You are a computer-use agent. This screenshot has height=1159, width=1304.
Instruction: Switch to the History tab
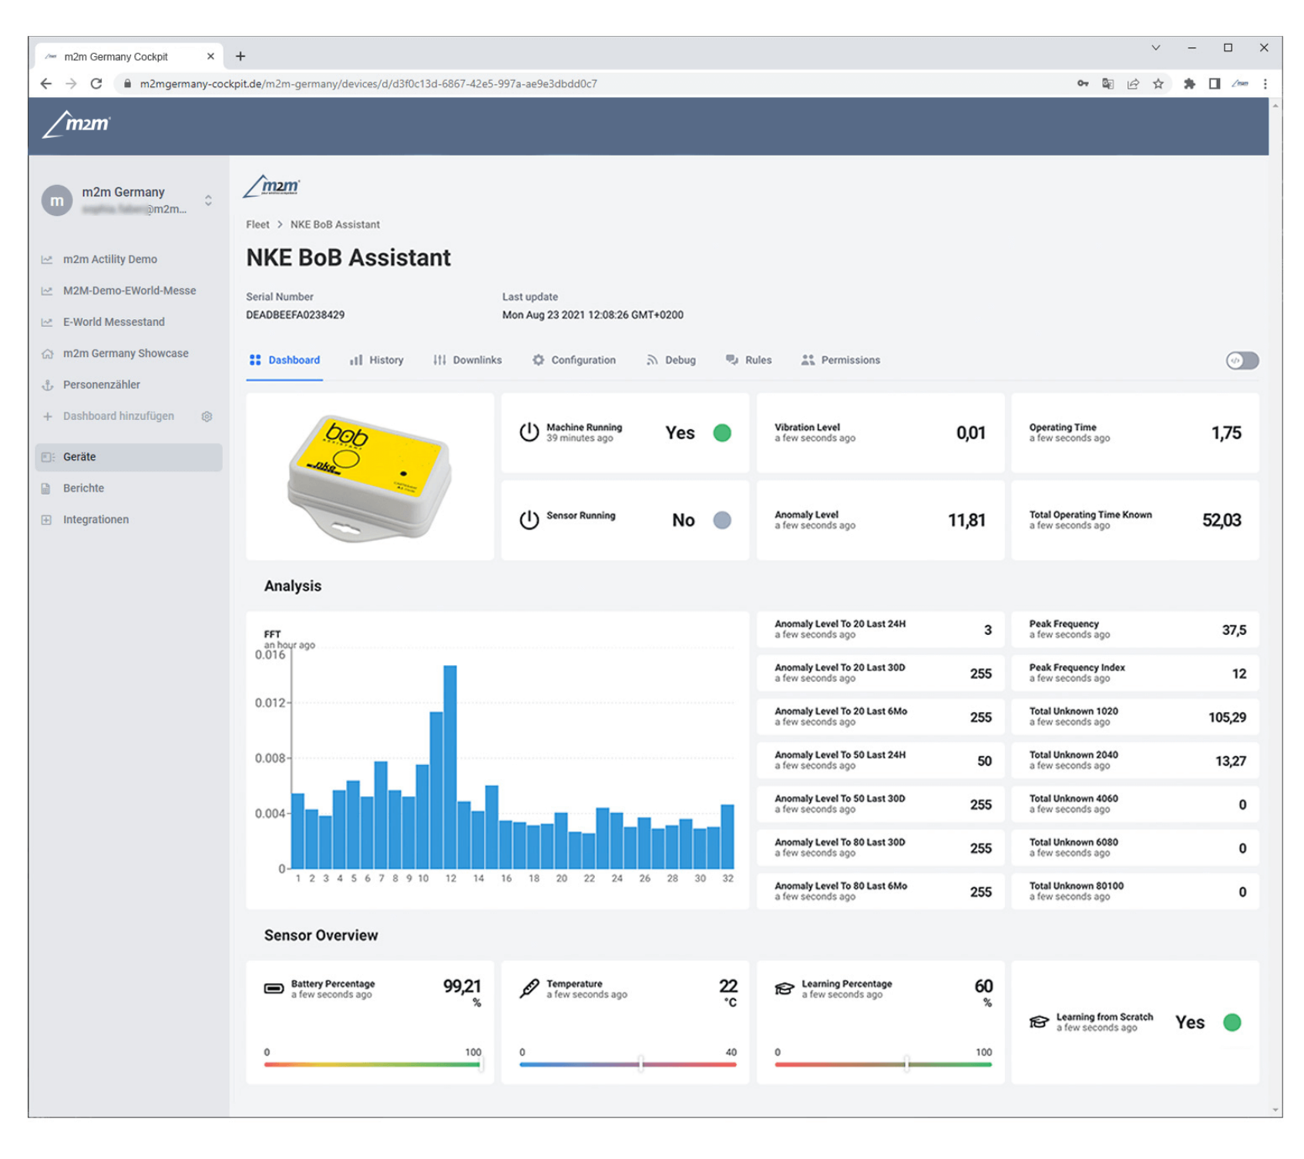coord(377,360)
